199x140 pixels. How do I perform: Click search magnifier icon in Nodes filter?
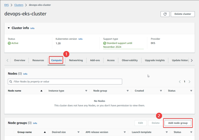click(11, 81)
